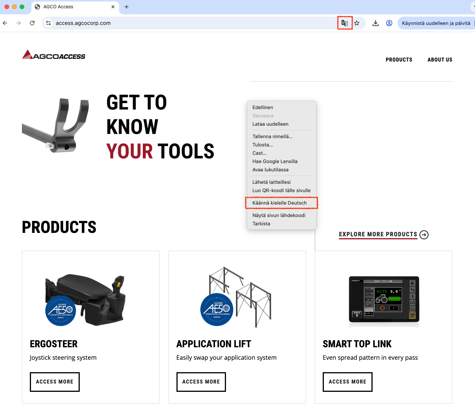Screen dimensions: 475x419
Task: Select Tallenna nimellä… menu entry
Action: point(282,137)
